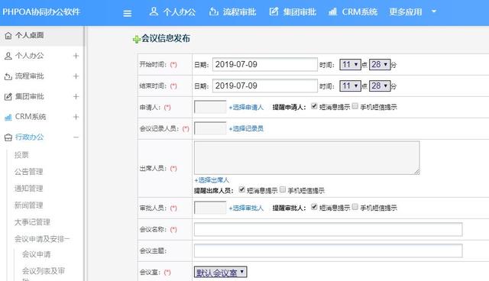The height and width of the screenshot is (281, 489).
Task: Click the 会议记录人员 input box
Action: tap(210, 128)
